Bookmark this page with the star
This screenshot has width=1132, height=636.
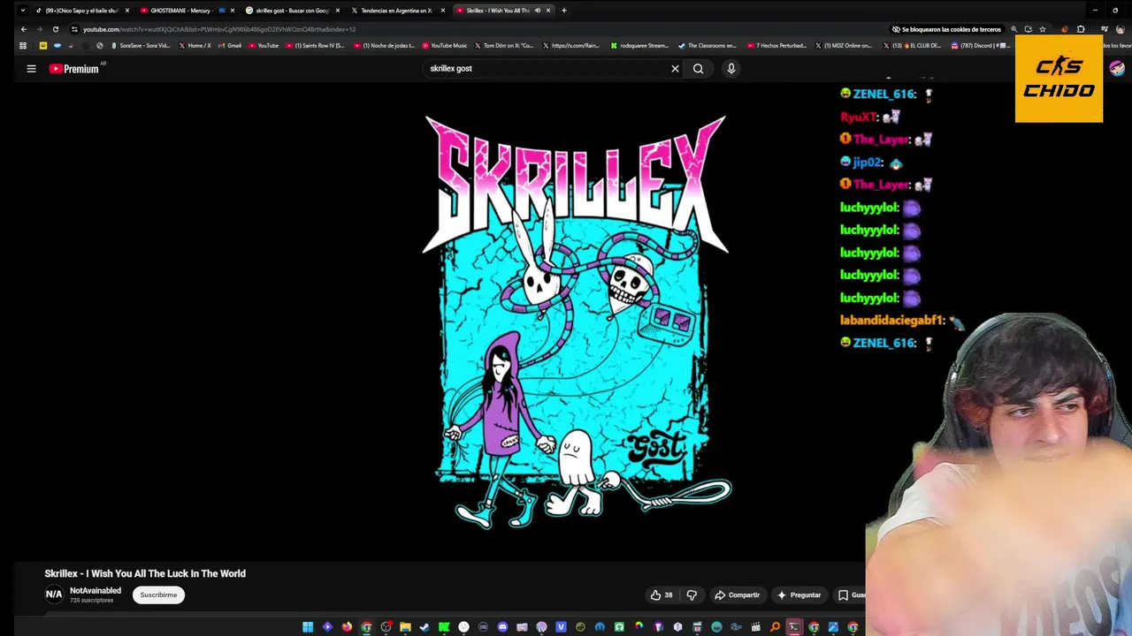pos(1043,29)
